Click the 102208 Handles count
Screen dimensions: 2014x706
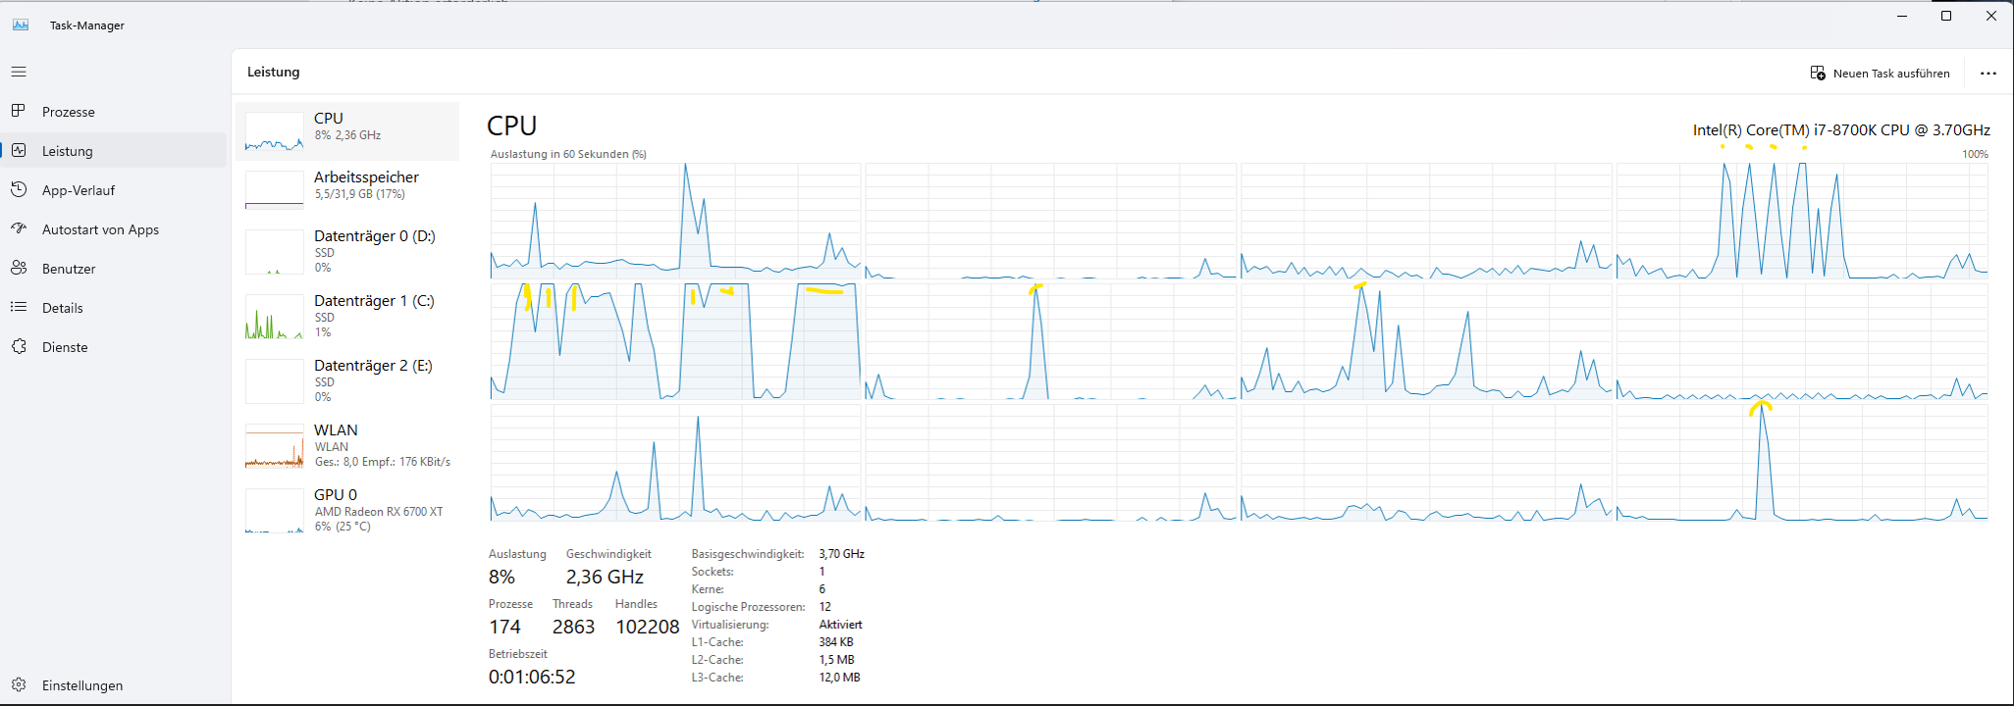point(647,627)
